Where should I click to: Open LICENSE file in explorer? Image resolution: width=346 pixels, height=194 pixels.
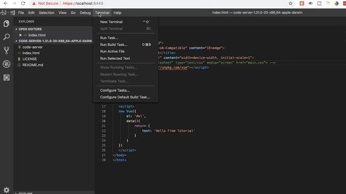pyautogui.click(x=30, y=59)
